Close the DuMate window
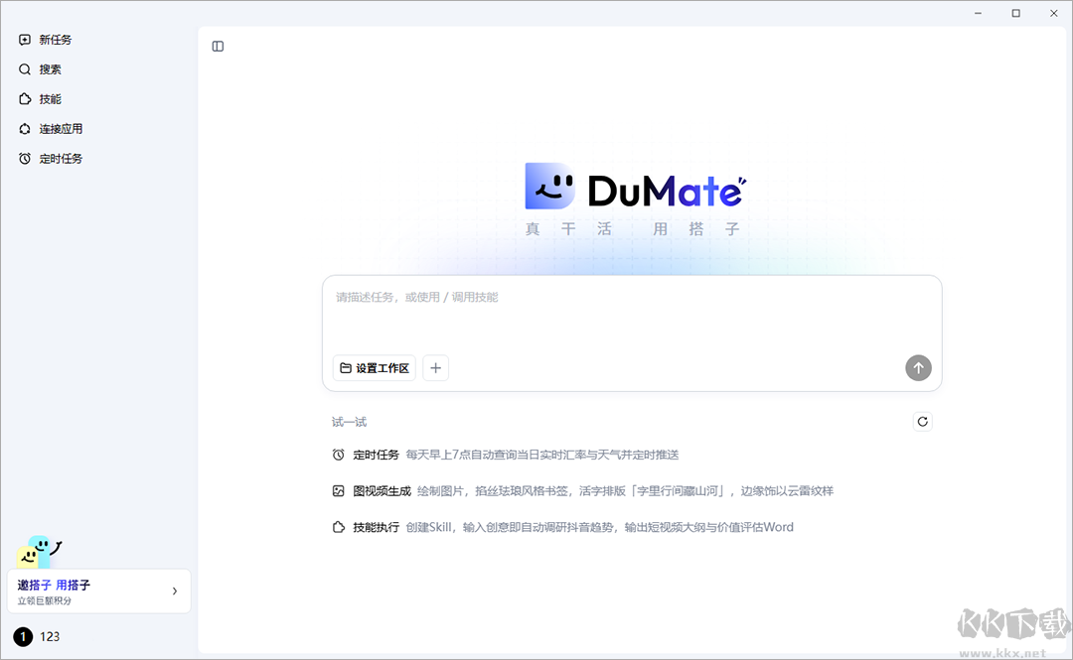Viewport: 1073px width, 660px height. tap(1054, 13)
